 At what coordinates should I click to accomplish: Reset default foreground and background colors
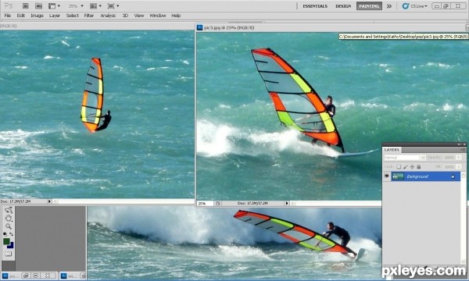[5, 234]
